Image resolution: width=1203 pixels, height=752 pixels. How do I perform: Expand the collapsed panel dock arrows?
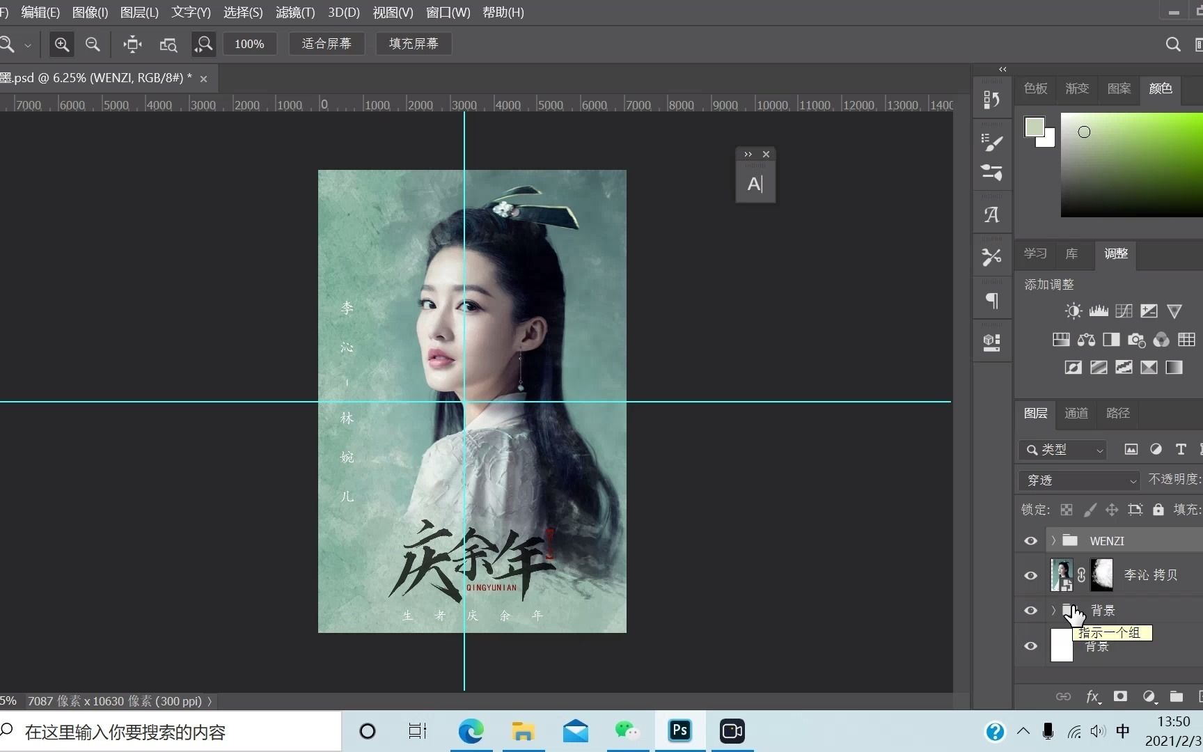1002,69
